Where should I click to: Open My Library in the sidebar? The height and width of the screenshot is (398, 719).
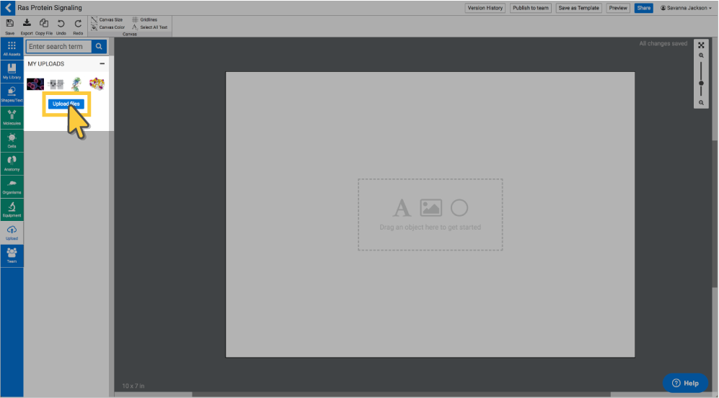pos(12,71)
